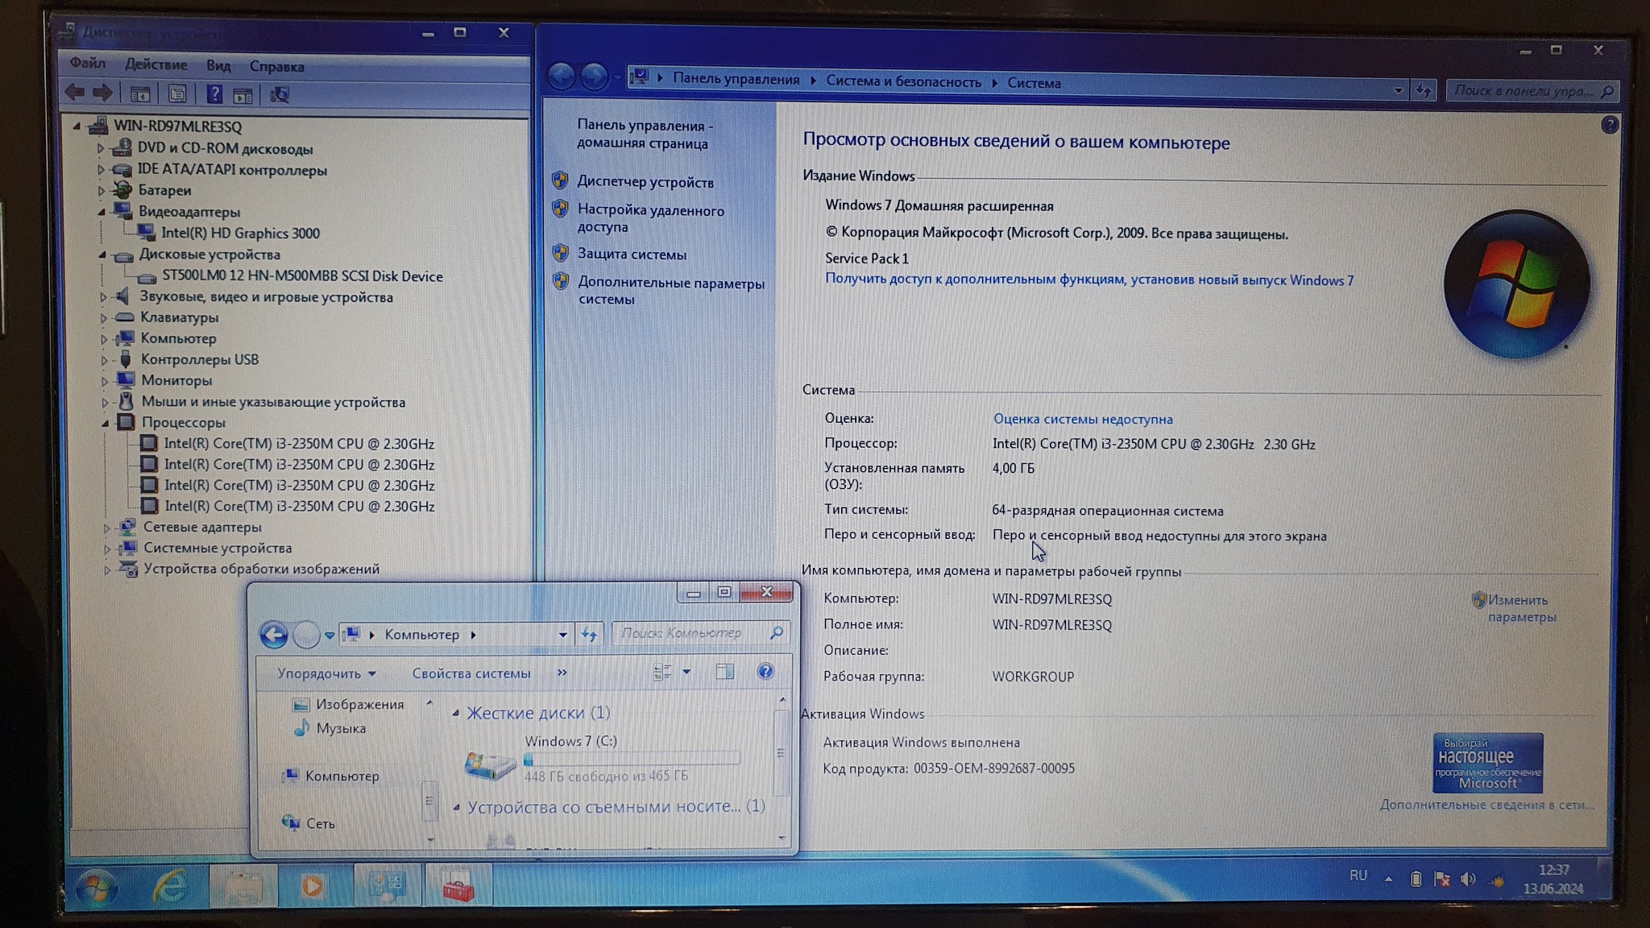Image resolution: width=1650 pixels, height=928 pixels.
Task: Click the blue Help question-mark toolbar icon
Action: point(214,94)
